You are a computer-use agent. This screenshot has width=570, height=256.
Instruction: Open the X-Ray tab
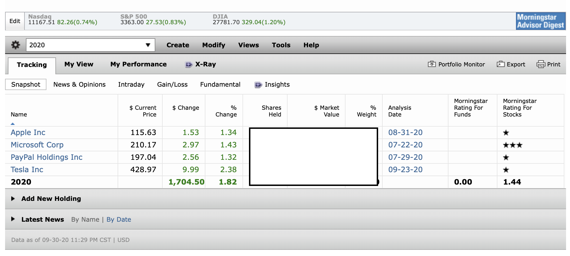pyautogui.click(x=206, y=64)
